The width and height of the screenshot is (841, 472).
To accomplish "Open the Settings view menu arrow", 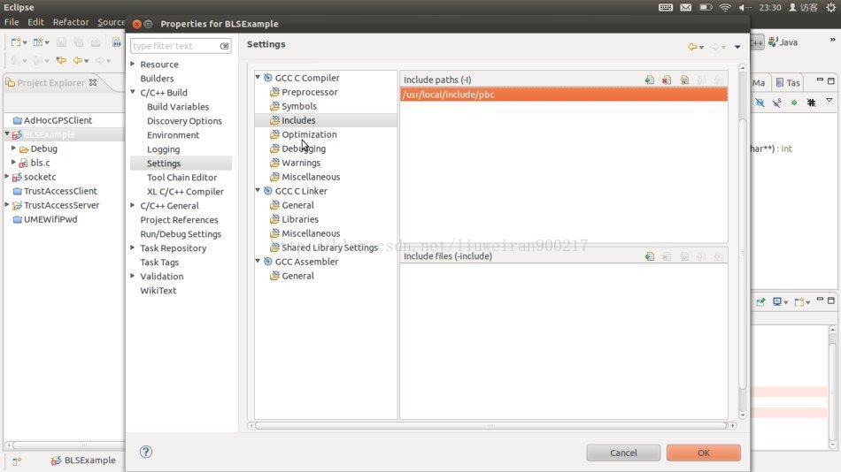I will pos(737,47).
